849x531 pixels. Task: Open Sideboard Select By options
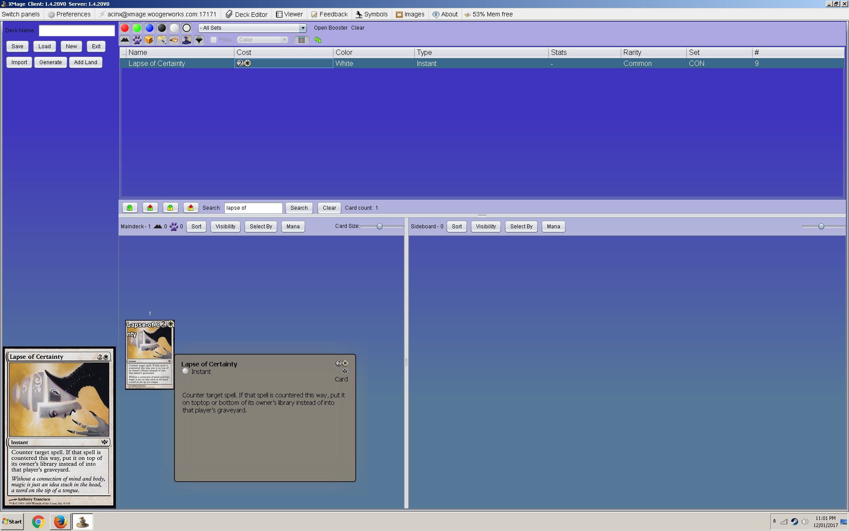[521, 227]
